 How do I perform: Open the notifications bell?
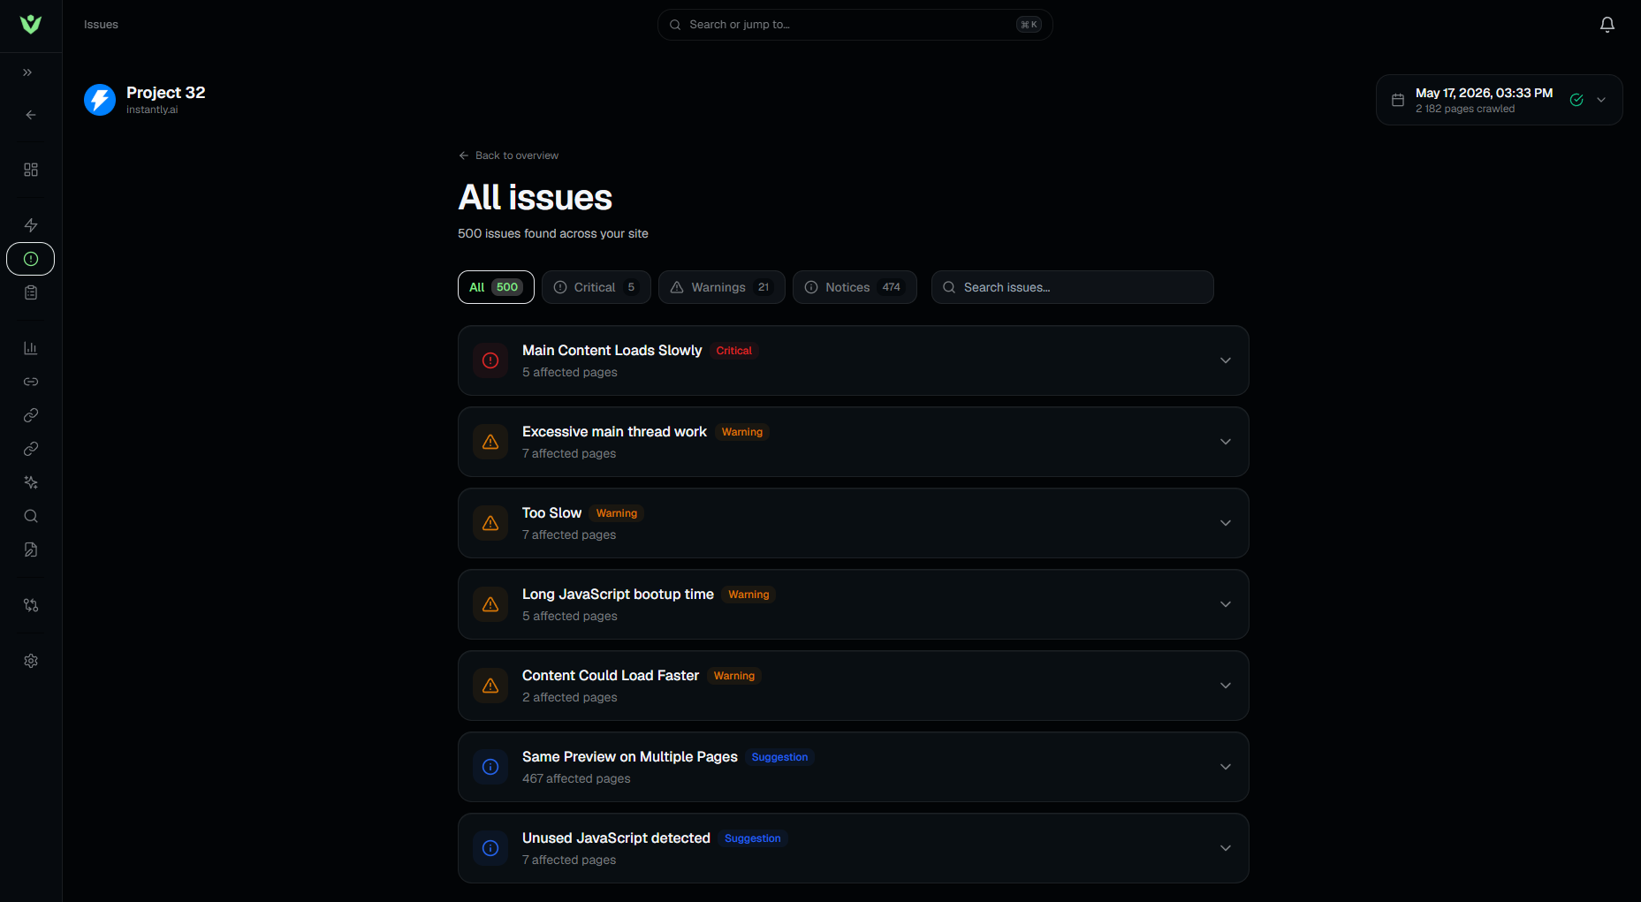click(1607, 25)
